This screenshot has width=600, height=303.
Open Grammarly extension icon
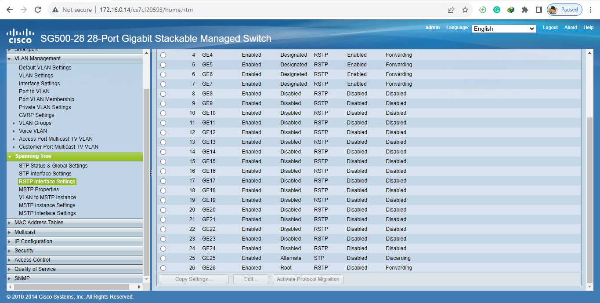point(497,10)
